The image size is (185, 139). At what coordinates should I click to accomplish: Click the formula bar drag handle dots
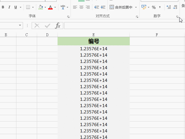click(x=27, y=26)
